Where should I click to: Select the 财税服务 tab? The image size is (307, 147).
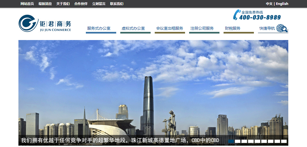[232, 28]
